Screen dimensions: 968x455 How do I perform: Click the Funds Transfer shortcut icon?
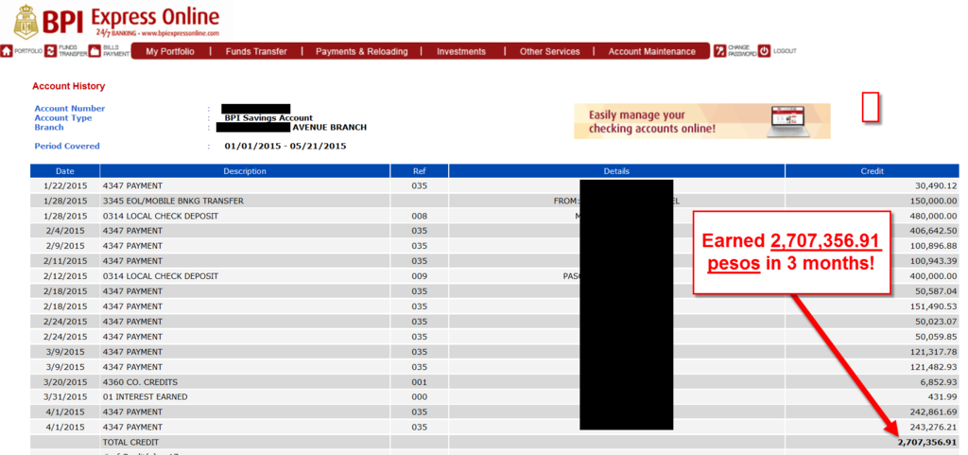51,51
